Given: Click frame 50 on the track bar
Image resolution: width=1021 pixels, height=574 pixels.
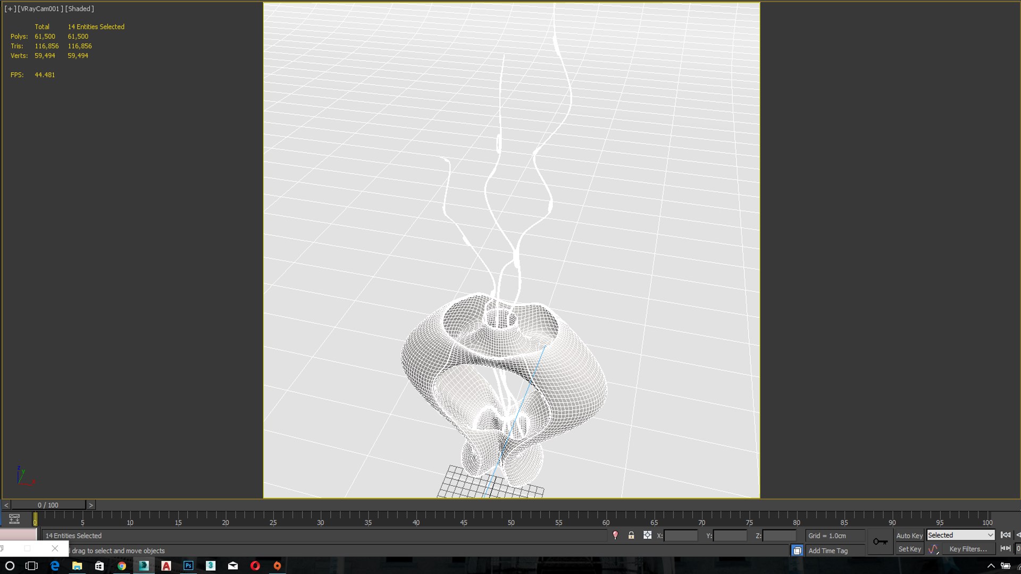Looking at the screenshot, I should coord(511,519).
